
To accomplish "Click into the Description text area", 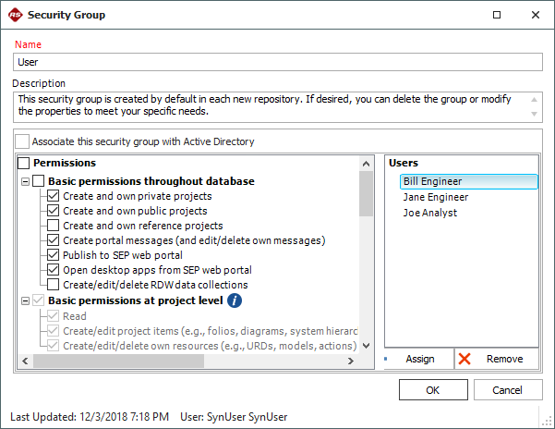I will 268,104.
